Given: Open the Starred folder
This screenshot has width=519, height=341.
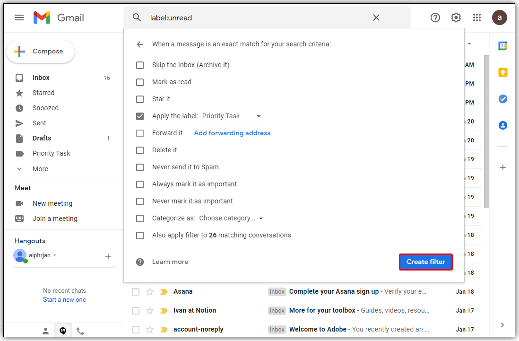Looking at the screenshot, I should pos(43,93).
